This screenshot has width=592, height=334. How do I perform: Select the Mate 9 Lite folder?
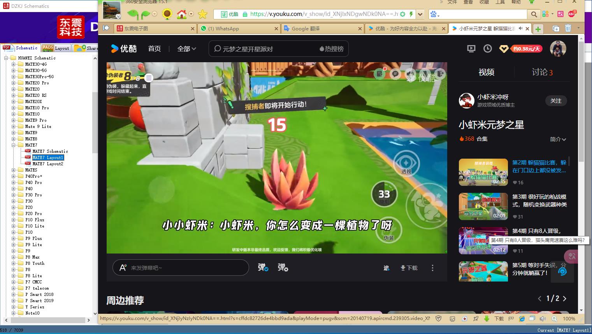38,126
